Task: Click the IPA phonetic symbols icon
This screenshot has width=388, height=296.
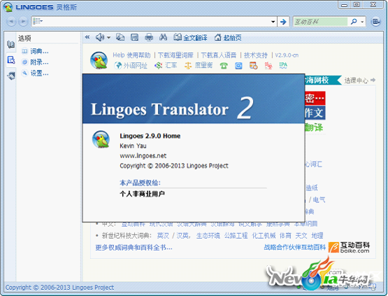Action: click(x=283, y=65)
